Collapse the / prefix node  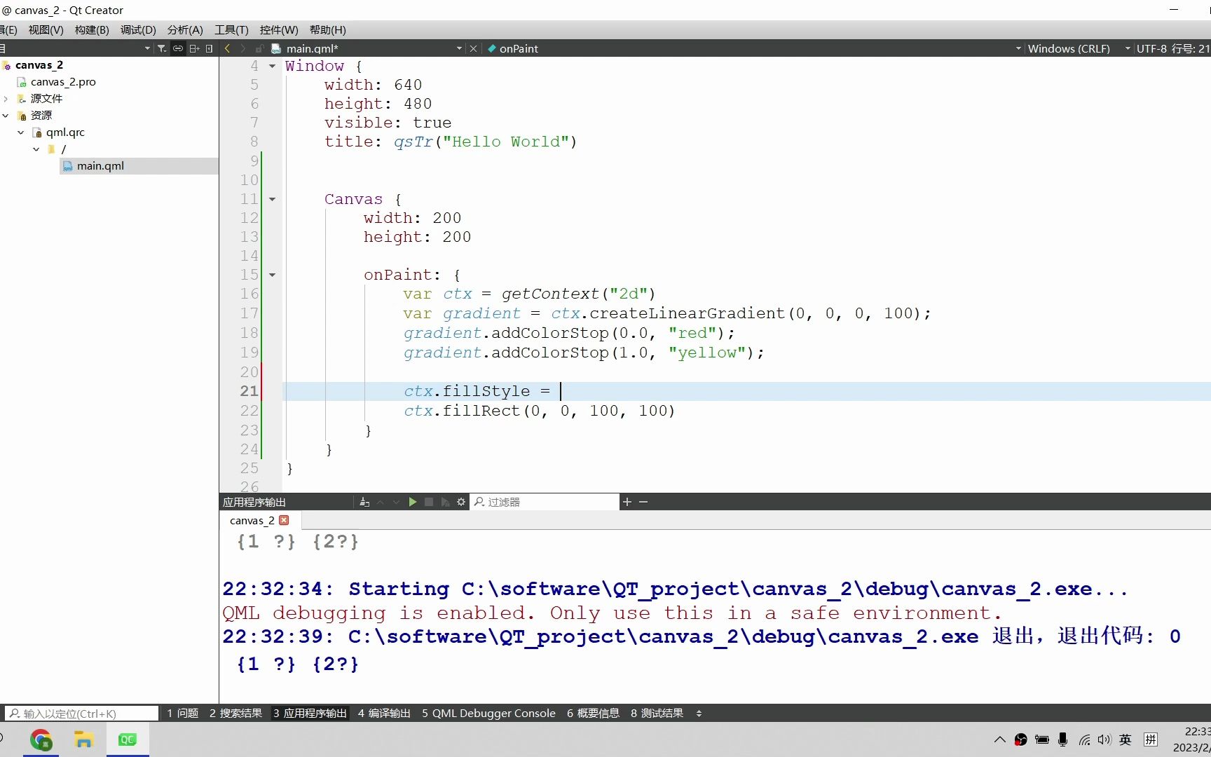(x=36, y=149)
